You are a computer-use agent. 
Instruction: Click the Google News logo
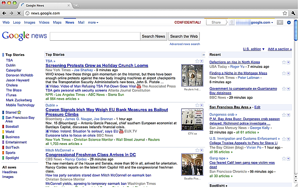pos(24,36)
